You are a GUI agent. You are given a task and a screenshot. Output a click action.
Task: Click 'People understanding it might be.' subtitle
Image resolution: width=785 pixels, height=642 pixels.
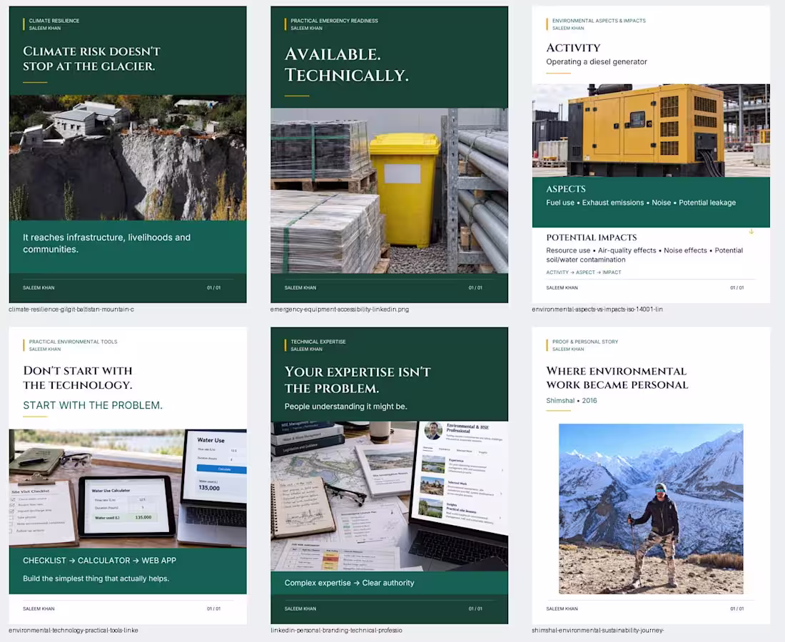(345, 407)
